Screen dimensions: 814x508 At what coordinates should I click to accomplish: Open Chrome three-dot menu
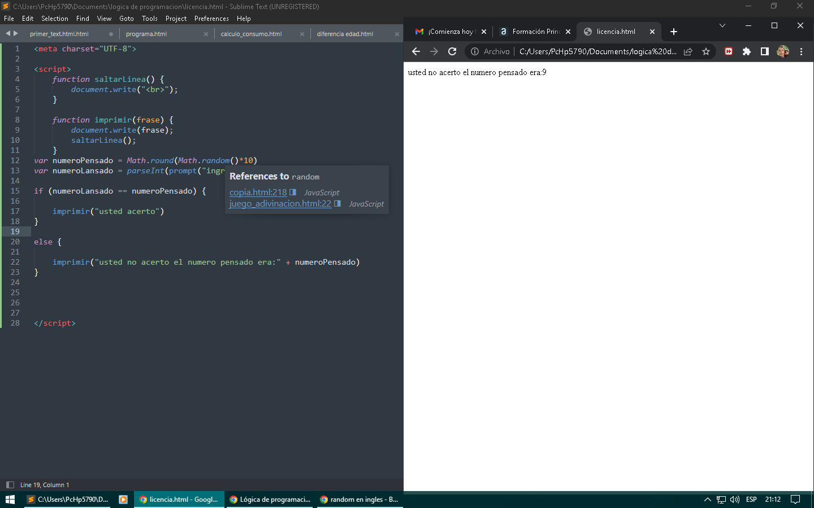point(801,51)
